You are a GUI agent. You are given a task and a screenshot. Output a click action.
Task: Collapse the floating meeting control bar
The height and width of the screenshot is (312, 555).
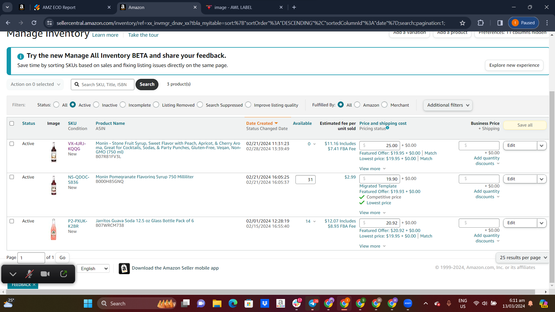(13, 274)
